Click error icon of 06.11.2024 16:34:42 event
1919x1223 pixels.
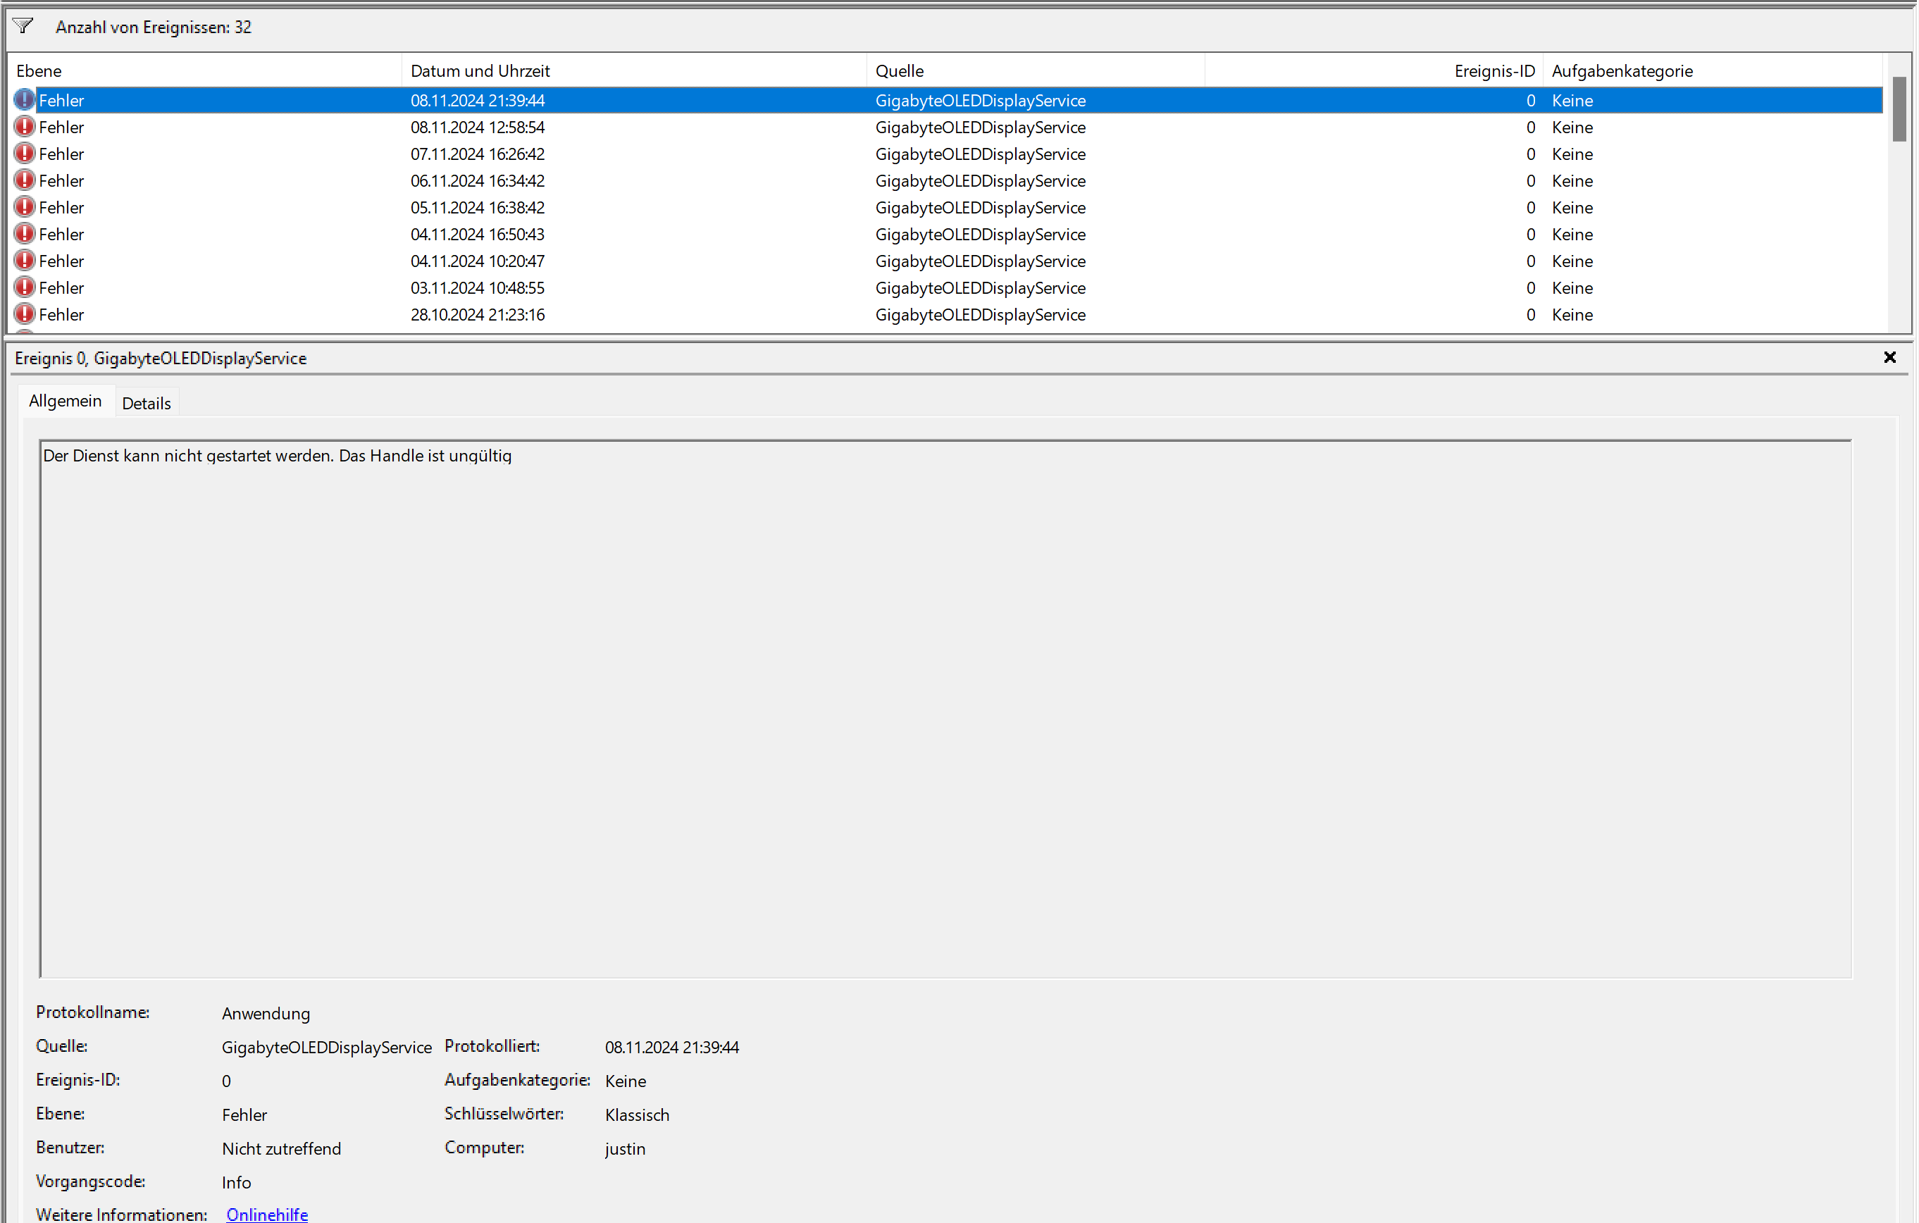(25, 180)
